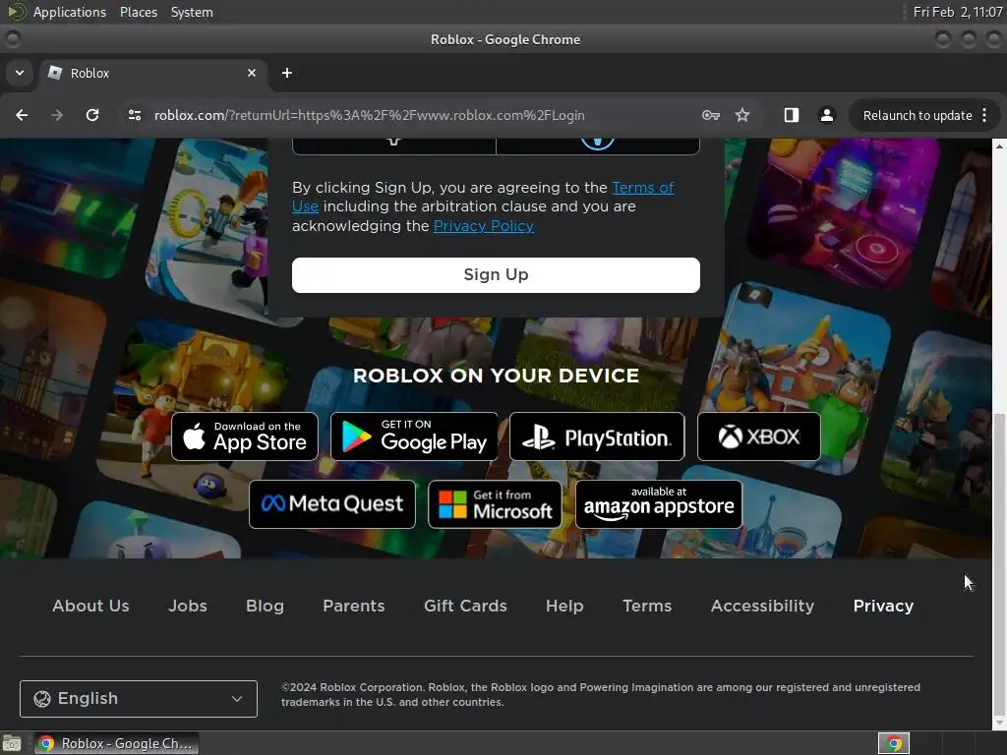Open the Jobs footer link
The image size is (1007, 755).
188,606
